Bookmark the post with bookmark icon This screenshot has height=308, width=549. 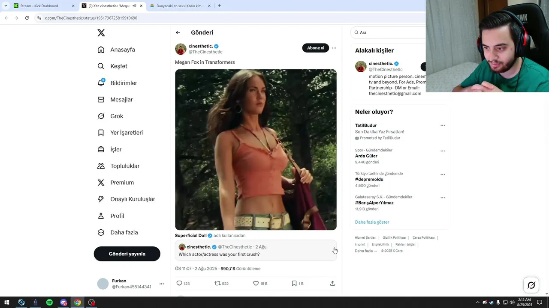pos(294,283)
